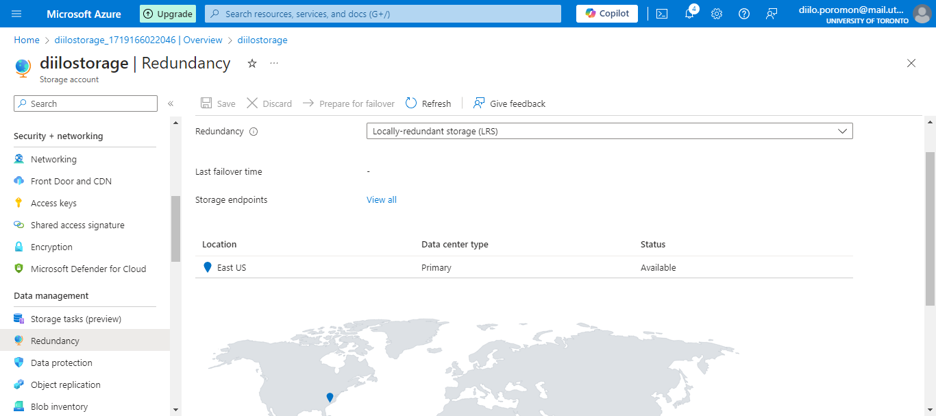Click the global search resources field
The width and height of the screenshot is (936, 416).
point(384,14)
